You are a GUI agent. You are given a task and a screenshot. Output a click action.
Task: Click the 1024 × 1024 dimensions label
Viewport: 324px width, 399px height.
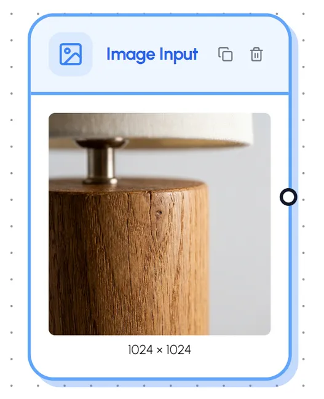pos(160,350)
